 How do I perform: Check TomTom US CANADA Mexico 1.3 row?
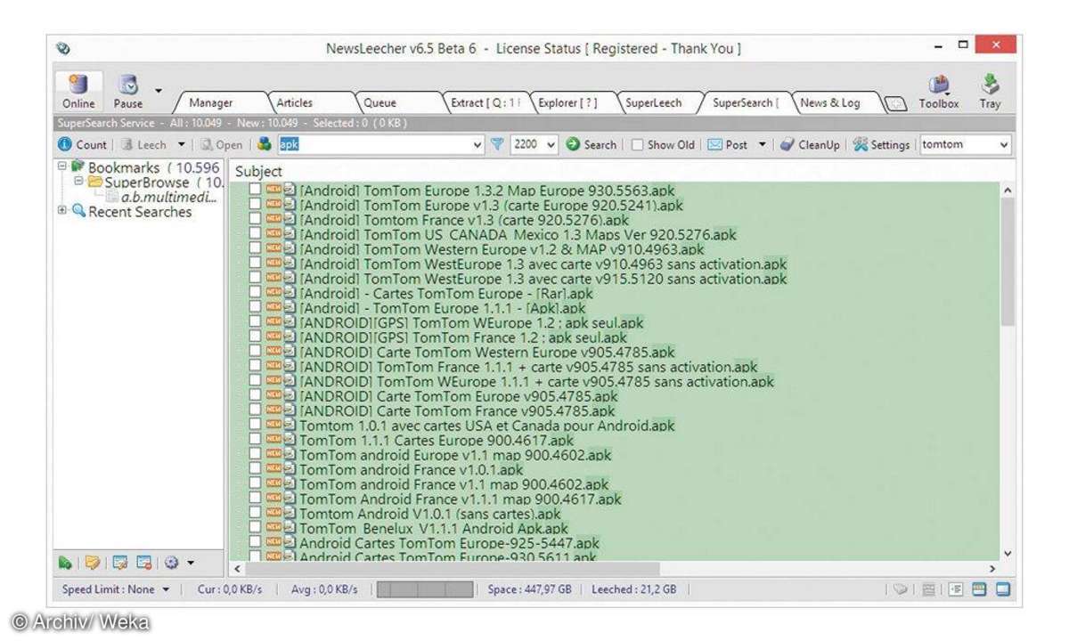pyautogui.click(x=256, y=234)
